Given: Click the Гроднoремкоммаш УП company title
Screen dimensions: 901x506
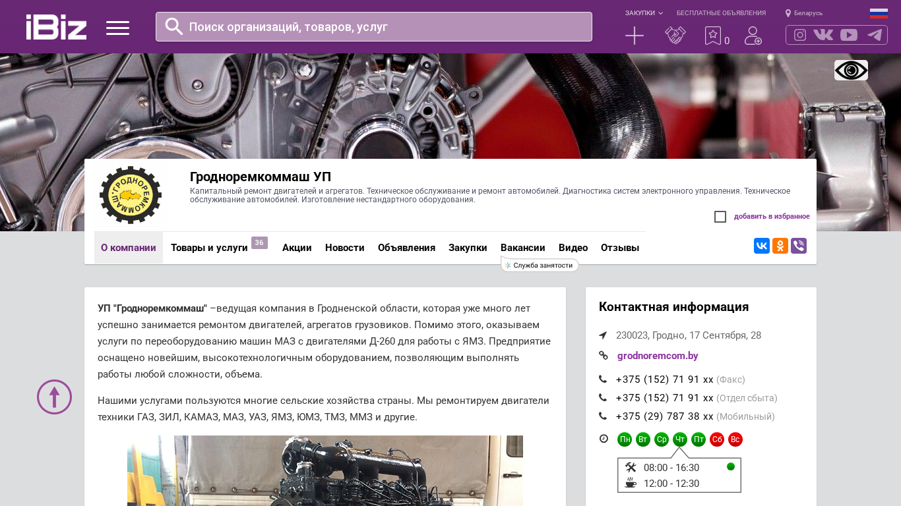Looking at the screenshot, I should click(261, 177).
